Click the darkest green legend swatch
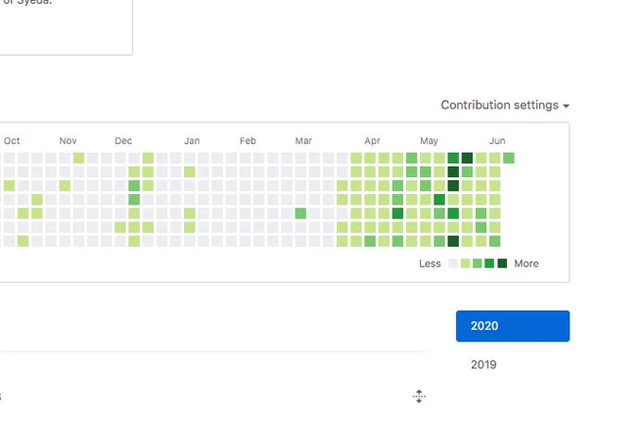The image size is (642, 425). [x=502, y=263]
